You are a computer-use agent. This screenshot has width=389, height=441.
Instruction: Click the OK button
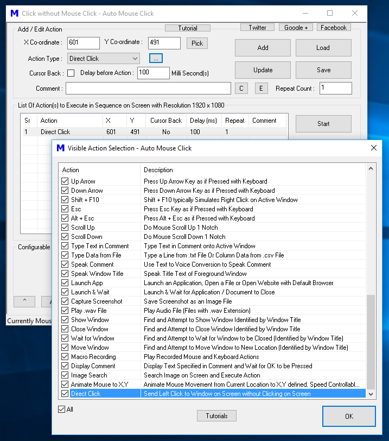pos(349,416)
